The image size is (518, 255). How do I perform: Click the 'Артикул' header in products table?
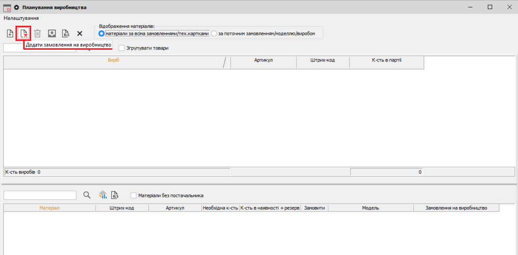[263, 61]
